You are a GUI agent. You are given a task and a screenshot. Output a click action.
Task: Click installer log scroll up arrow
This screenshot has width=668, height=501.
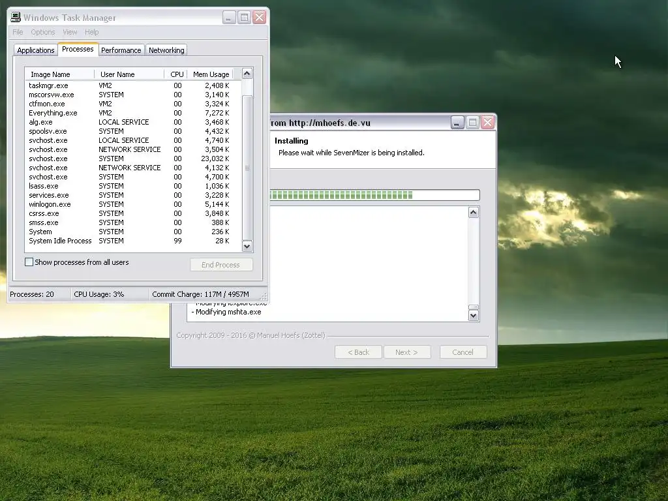[x=474, y=212]
